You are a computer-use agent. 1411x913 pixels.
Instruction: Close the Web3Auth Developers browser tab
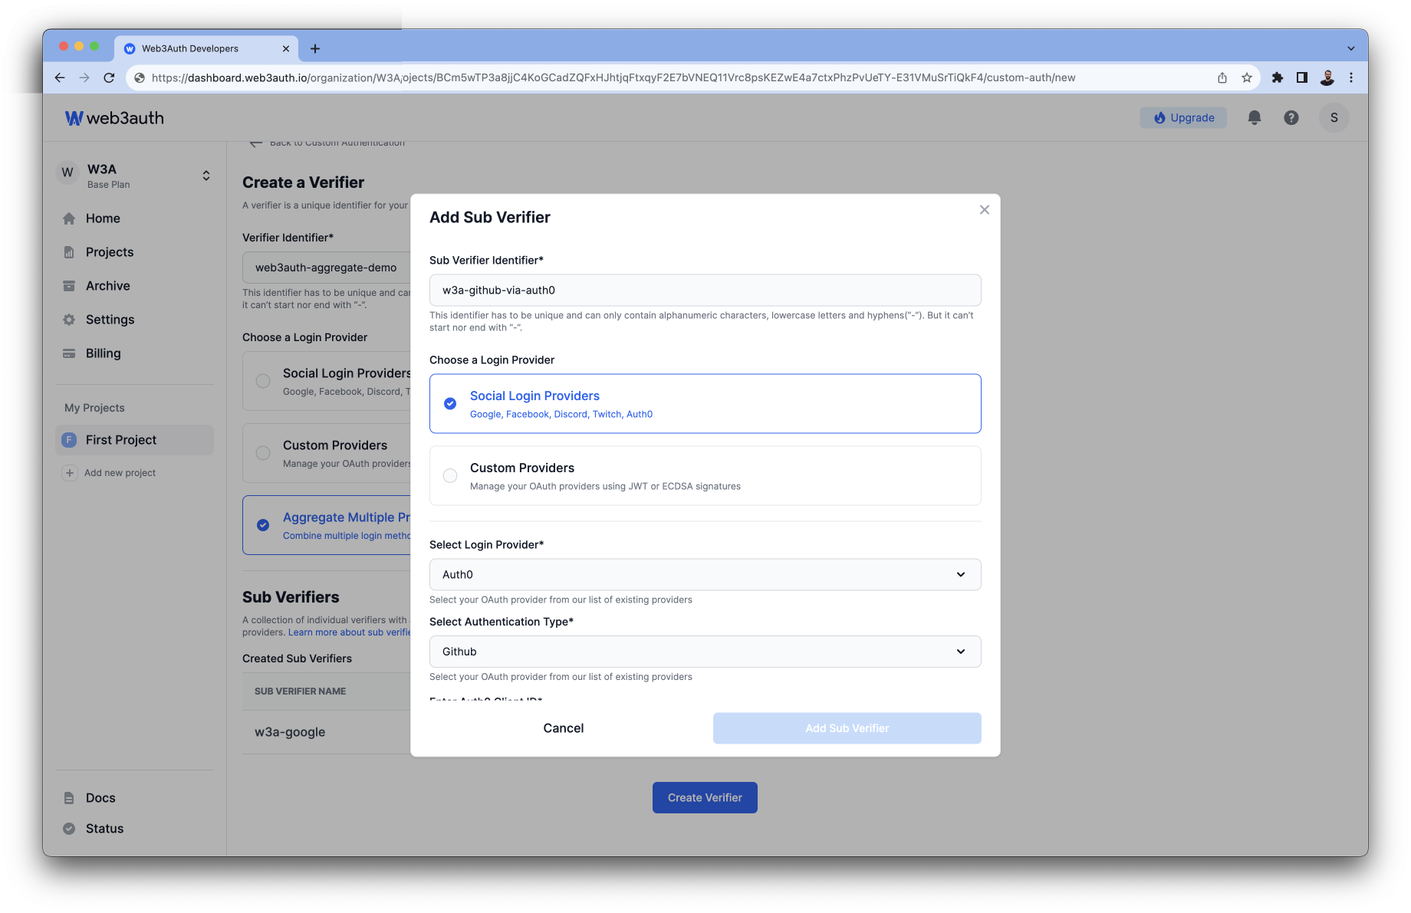(286, 48)
